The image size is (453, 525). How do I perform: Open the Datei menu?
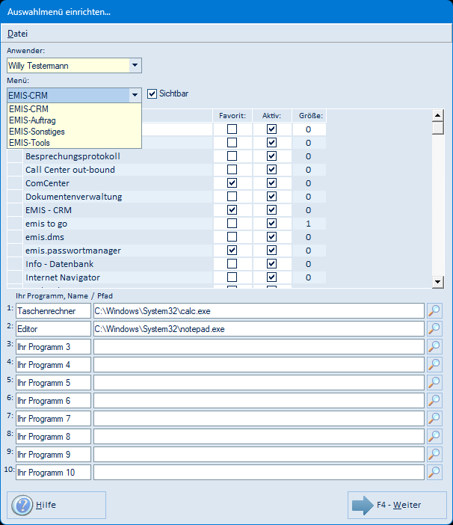[17, 34]
